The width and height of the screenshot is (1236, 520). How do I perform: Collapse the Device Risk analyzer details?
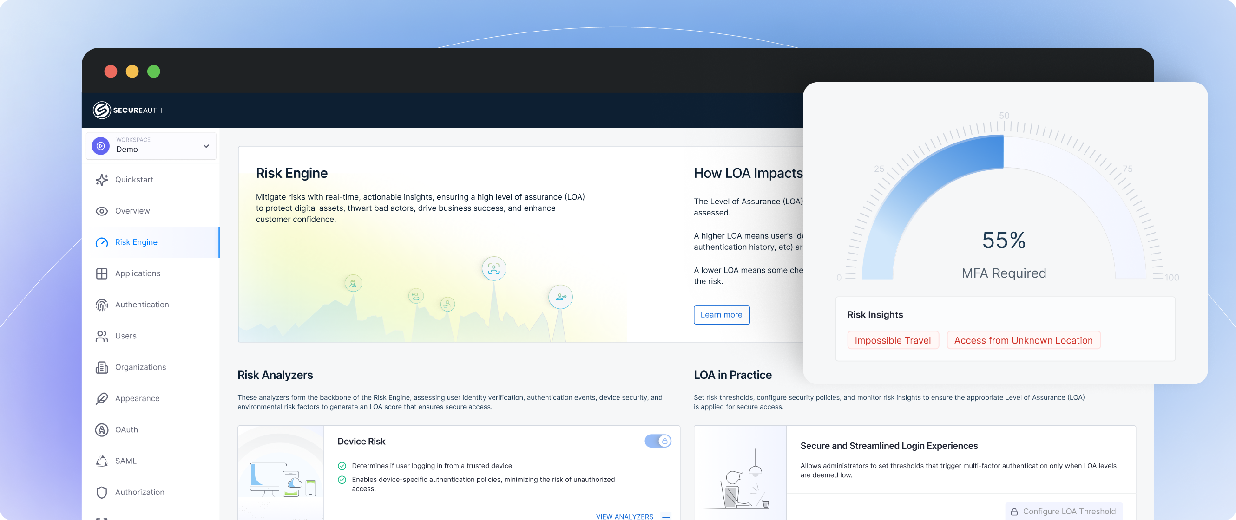click(x=667, y=517)
